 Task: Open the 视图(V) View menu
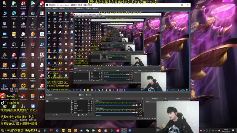pyautogui.click(x=62, y=8)
